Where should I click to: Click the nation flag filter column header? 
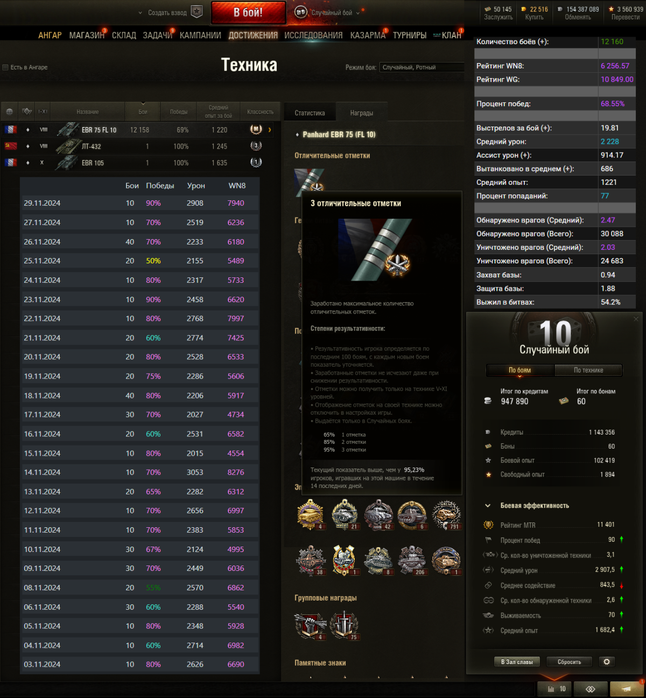pos(9,111)
